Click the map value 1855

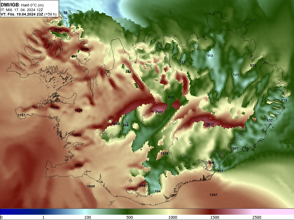click(x=116, y=124)
